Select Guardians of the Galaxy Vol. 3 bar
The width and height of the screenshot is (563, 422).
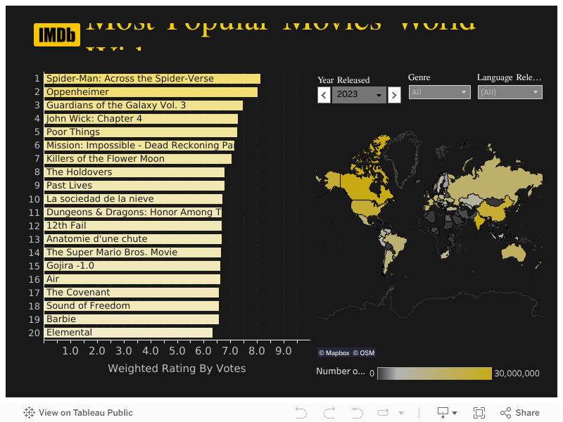[144, 105]
